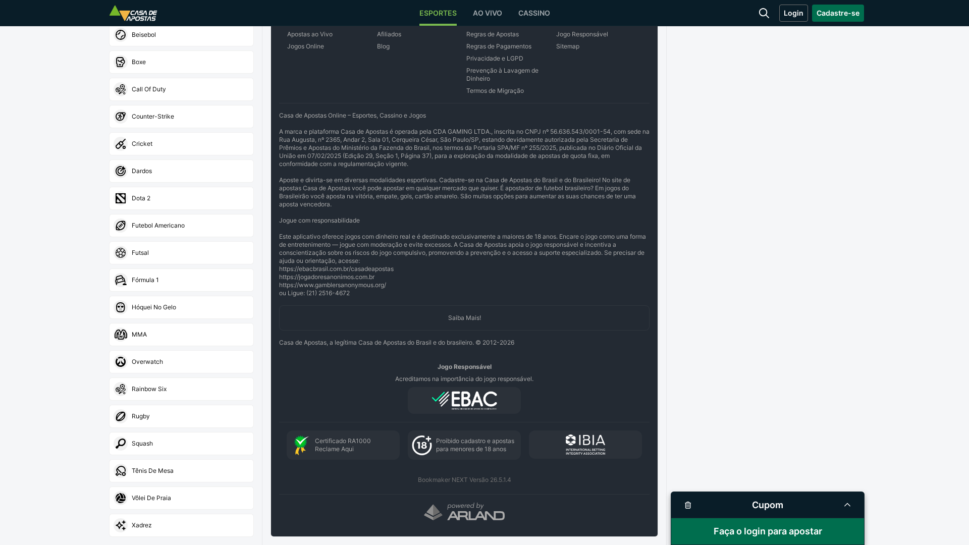969x545 pixels.
Task: Click the Beisebol sport icon
Action: click(x=121, y=35)
